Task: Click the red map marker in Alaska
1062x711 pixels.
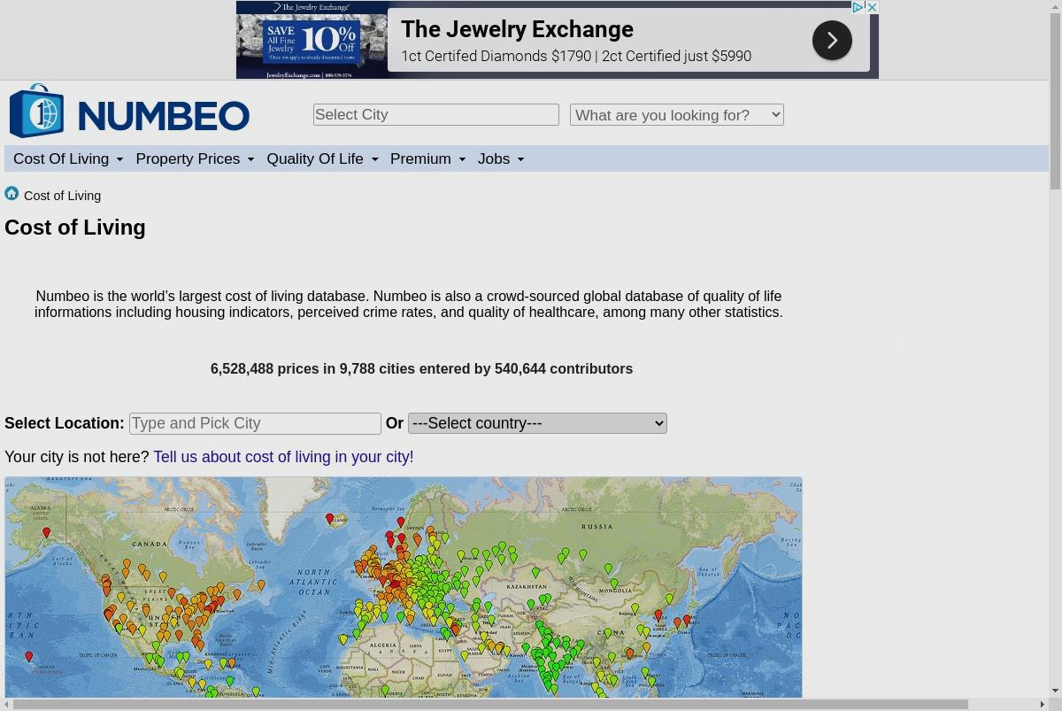Action: coord(46,533)
